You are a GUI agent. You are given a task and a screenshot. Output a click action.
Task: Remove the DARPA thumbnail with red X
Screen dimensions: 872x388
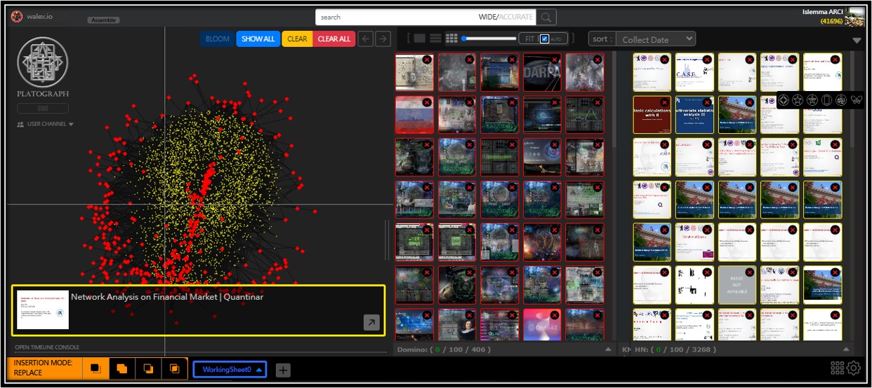tap(555, 61)
